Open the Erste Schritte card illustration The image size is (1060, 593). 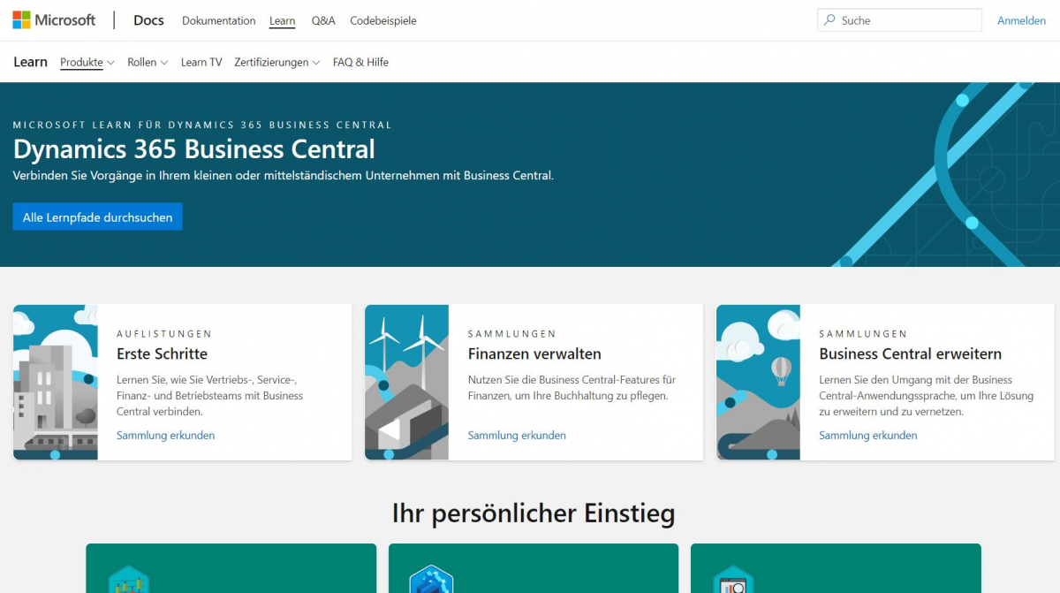(x=55, y=382)
